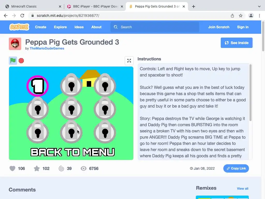Click the share icon in address bar
The width and height of the screenshot is (265, 199).
click(x=232, y=16)
